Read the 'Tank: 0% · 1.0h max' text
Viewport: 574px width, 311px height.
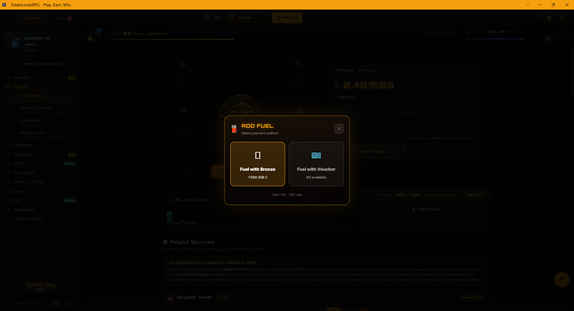287,195
